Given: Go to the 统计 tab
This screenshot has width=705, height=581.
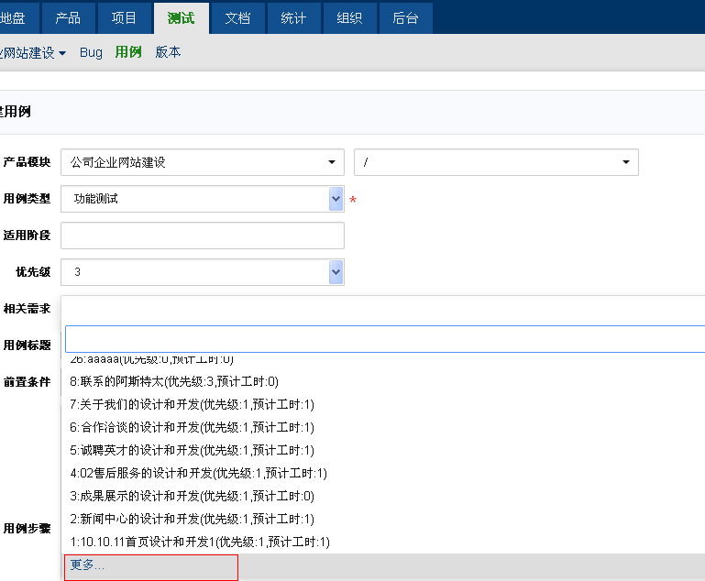Looking at the screenshot, I should coord(293,17).
